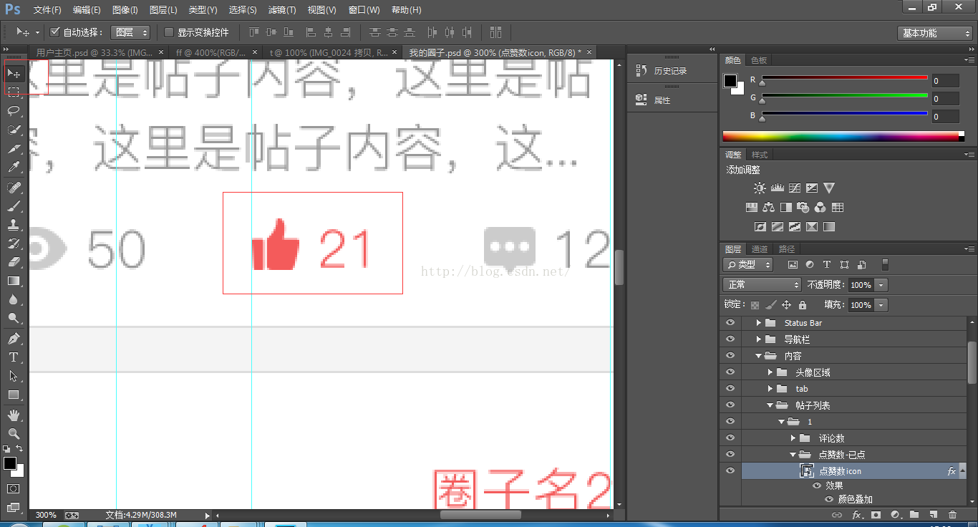Switch to the 用户主页.psd document tab
The height and width of the screenshot is (527, 978).
coord(96,52)
